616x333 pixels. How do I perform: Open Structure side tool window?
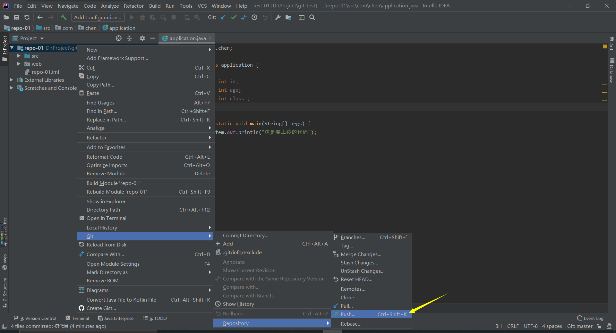coord(5,292)
